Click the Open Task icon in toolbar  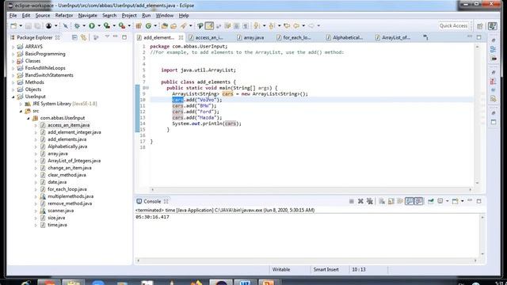173,26
